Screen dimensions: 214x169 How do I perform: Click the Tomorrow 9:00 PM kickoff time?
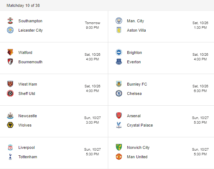92,25
